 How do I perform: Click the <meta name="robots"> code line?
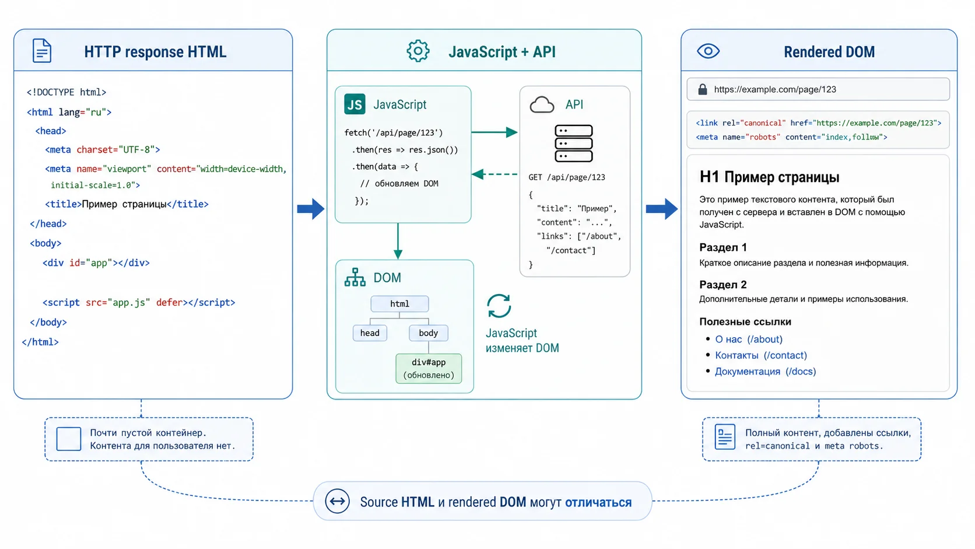pyautogui.click(x=791, y=137)
